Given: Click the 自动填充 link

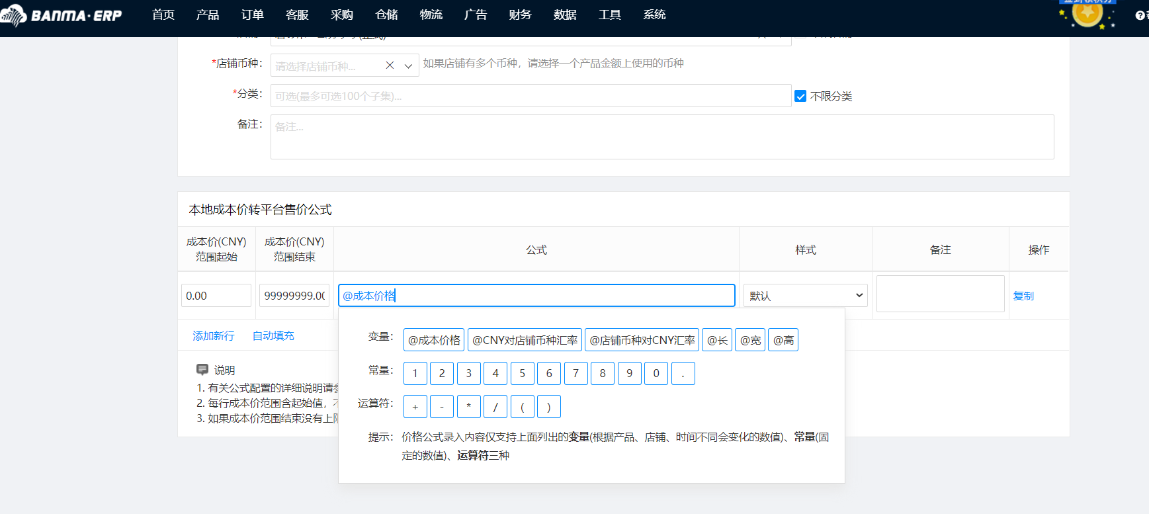Looking at the screenshot, I should tap(273, 336).
